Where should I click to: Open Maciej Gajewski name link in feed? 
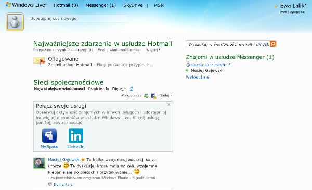pyautogui.click(x=64, y=159)
